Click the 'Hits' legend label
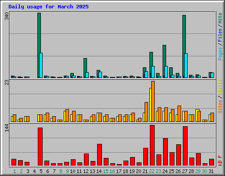This screenshot has height=176, width=225. (220, 18)
